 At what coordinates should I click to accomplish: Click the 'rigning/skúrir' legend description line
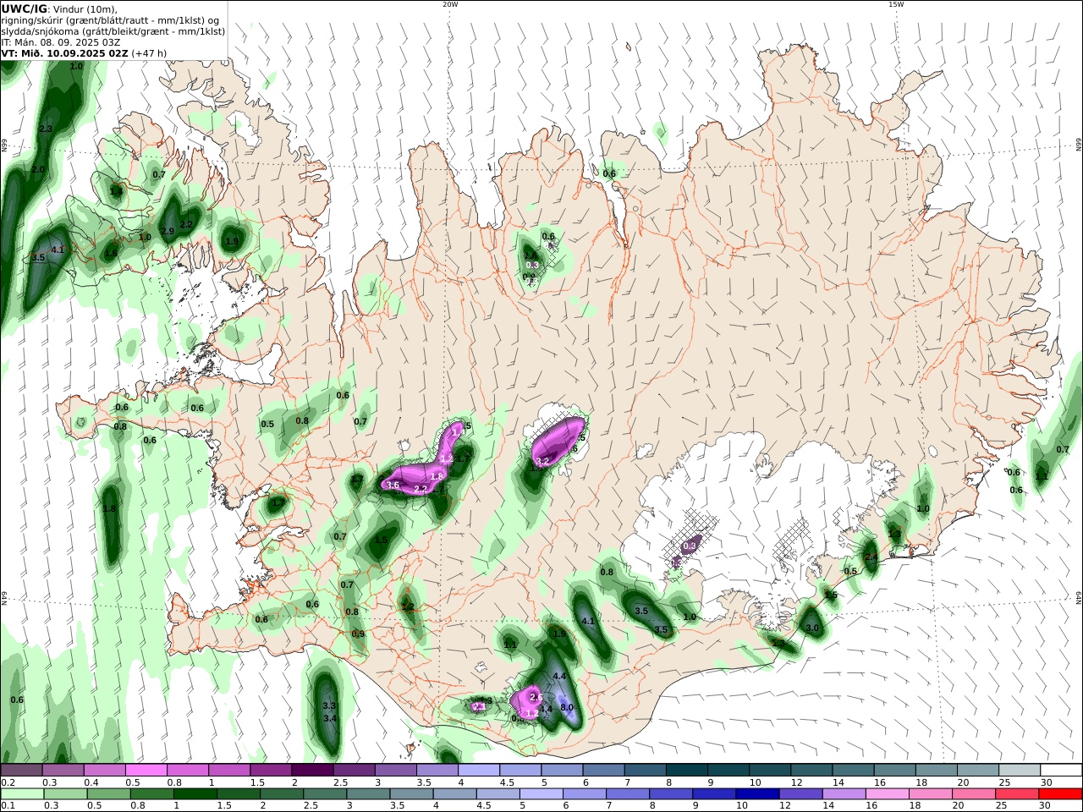click(x=112, y=20)
